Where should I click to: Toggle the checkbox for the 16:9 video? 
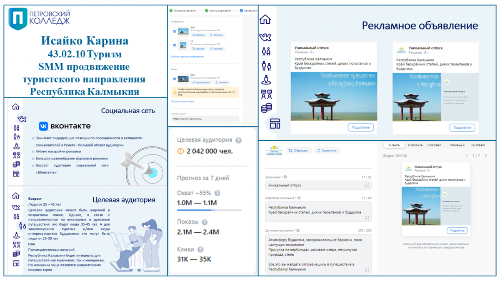[x=174, y=79]
